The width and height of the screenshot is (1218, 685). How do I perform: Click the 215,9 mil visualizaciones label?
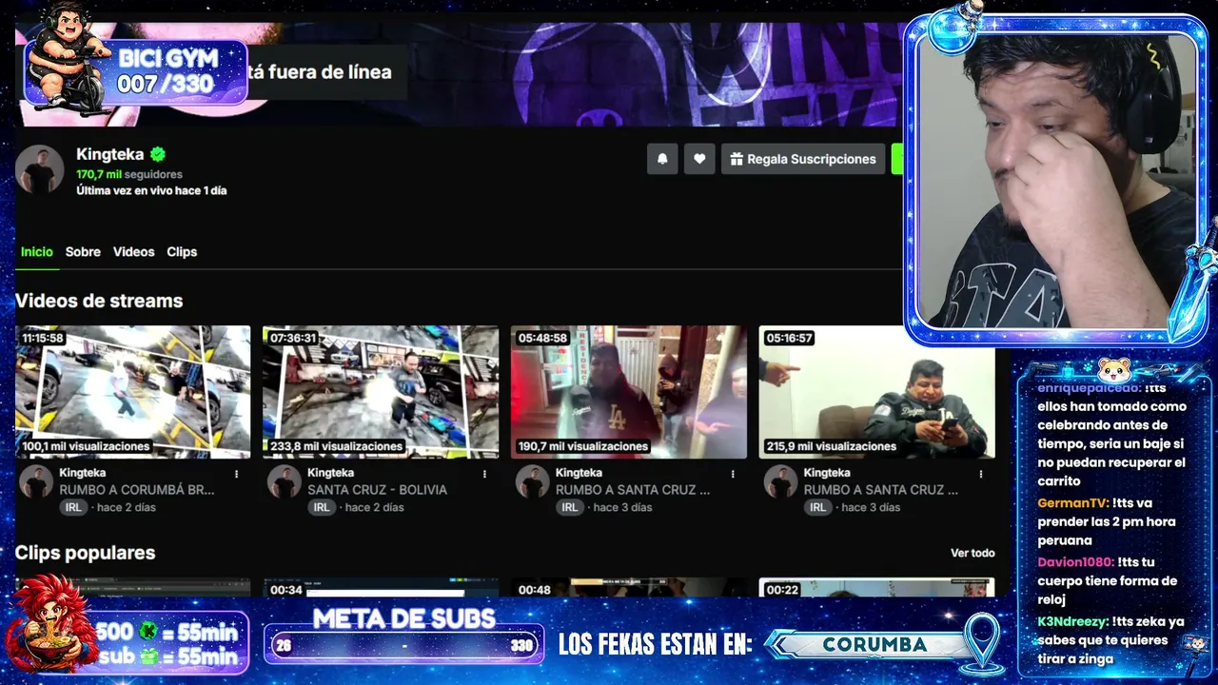point(832,446)
